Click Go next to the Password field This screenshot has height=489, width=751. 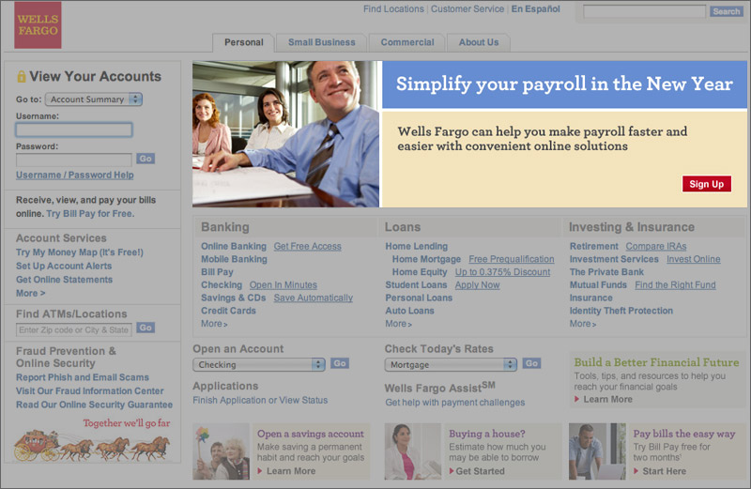(146, 159)
